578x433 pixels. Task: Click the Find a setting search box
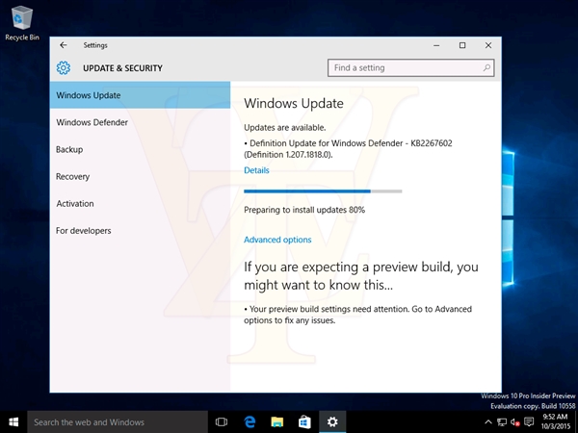[405, 68]
